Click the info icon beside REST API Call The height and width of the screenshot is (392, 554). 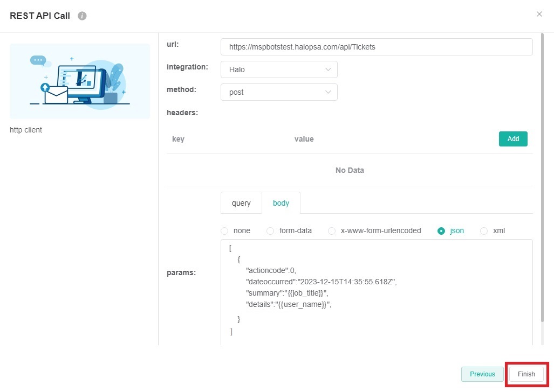82,16
